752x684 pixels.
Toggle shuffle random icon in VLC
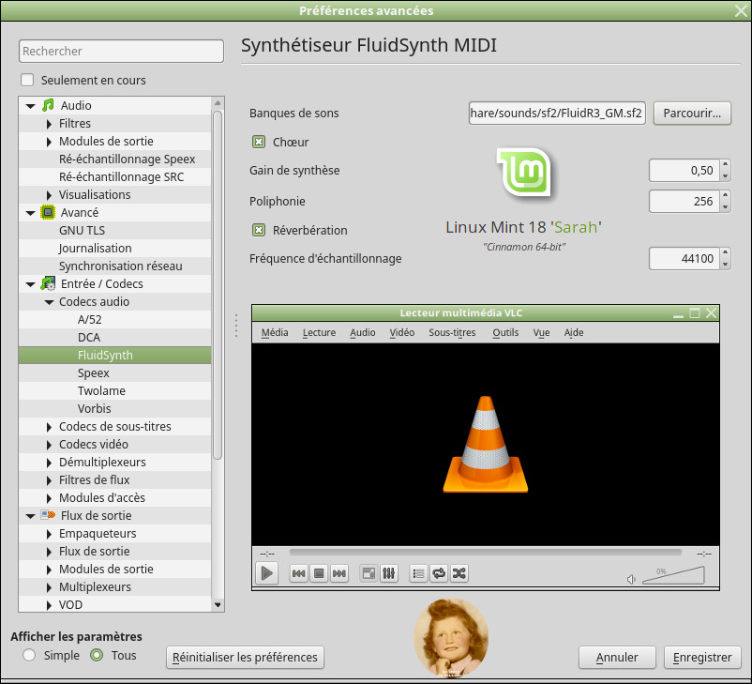pos(459,573)
